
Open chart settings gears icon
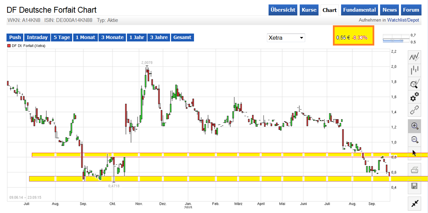tap(415, 97)
